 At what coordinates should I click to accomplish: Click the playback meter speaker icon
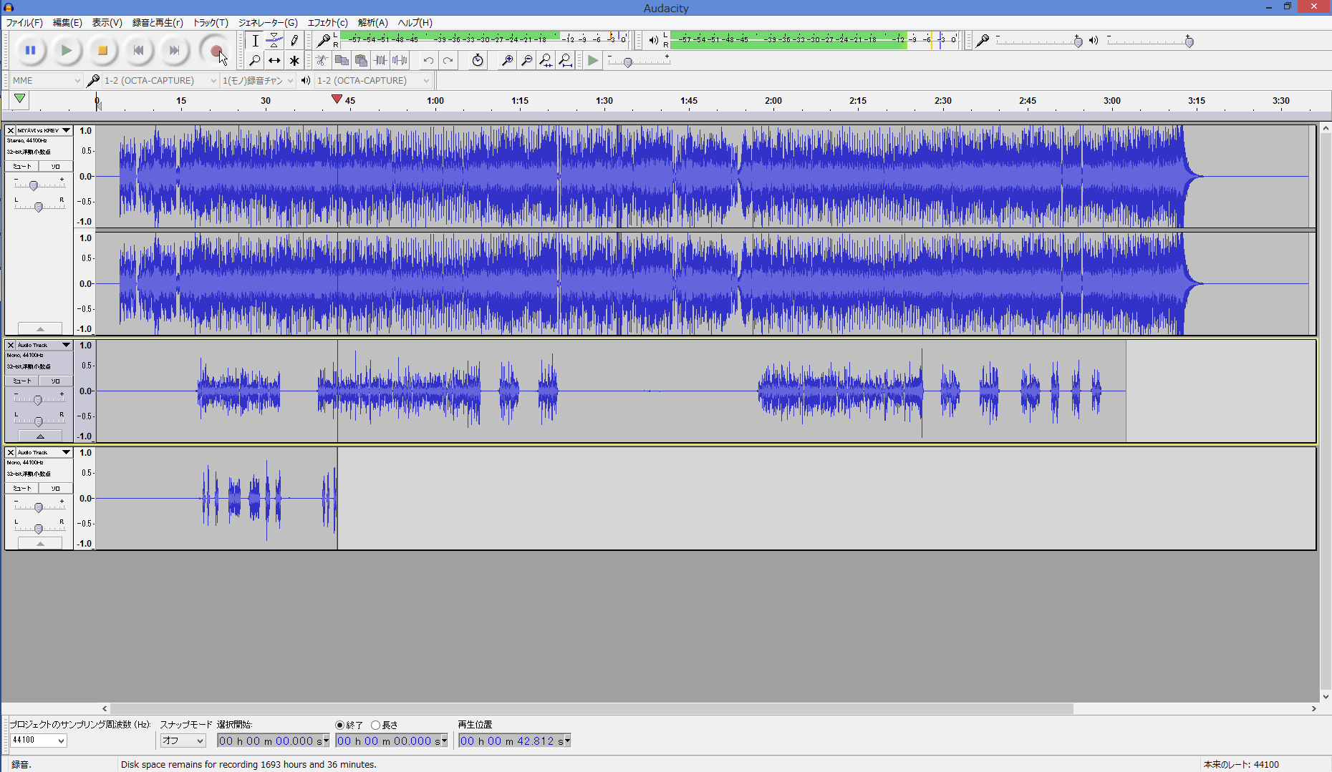coord(653,41)
